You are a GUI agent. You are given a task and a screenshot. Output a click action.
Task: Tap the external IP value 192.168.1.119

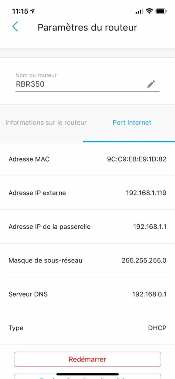(146, 193)
